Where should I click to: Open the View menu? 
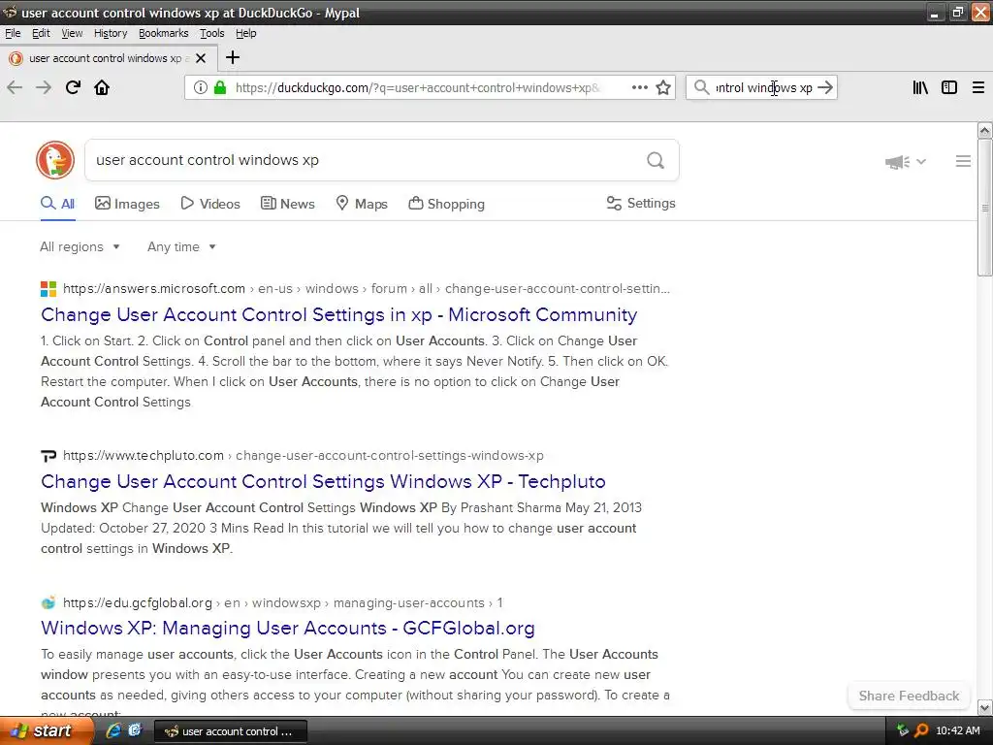(72, 33)
